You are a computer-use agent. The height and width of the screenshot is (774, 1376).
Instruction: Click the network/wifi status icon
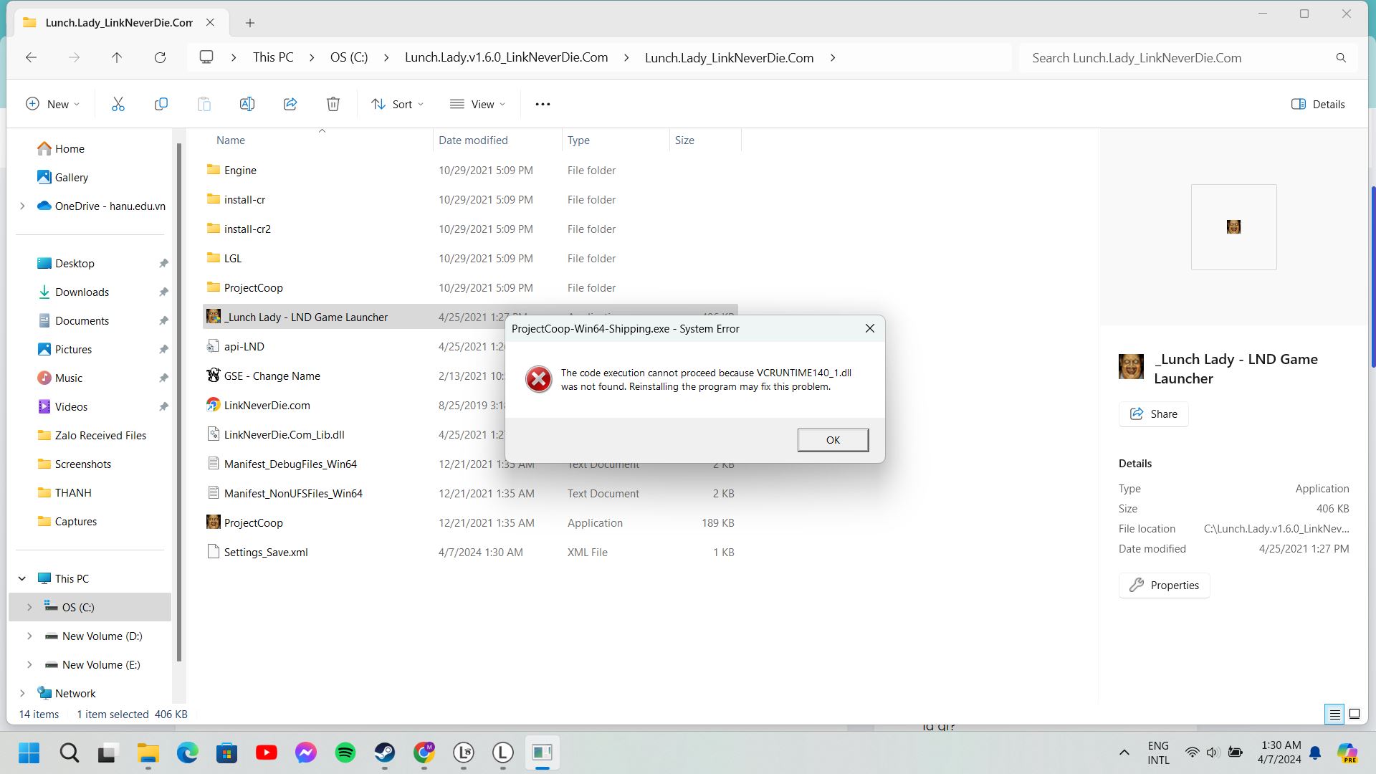[1192, 752]
